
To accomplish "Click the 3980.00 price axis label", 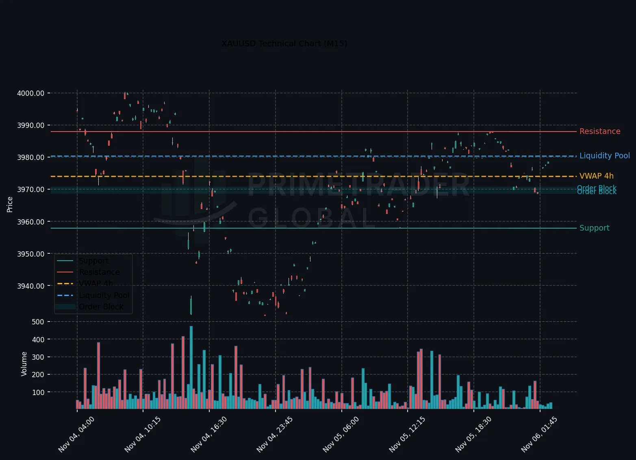I will click(30, 158).
